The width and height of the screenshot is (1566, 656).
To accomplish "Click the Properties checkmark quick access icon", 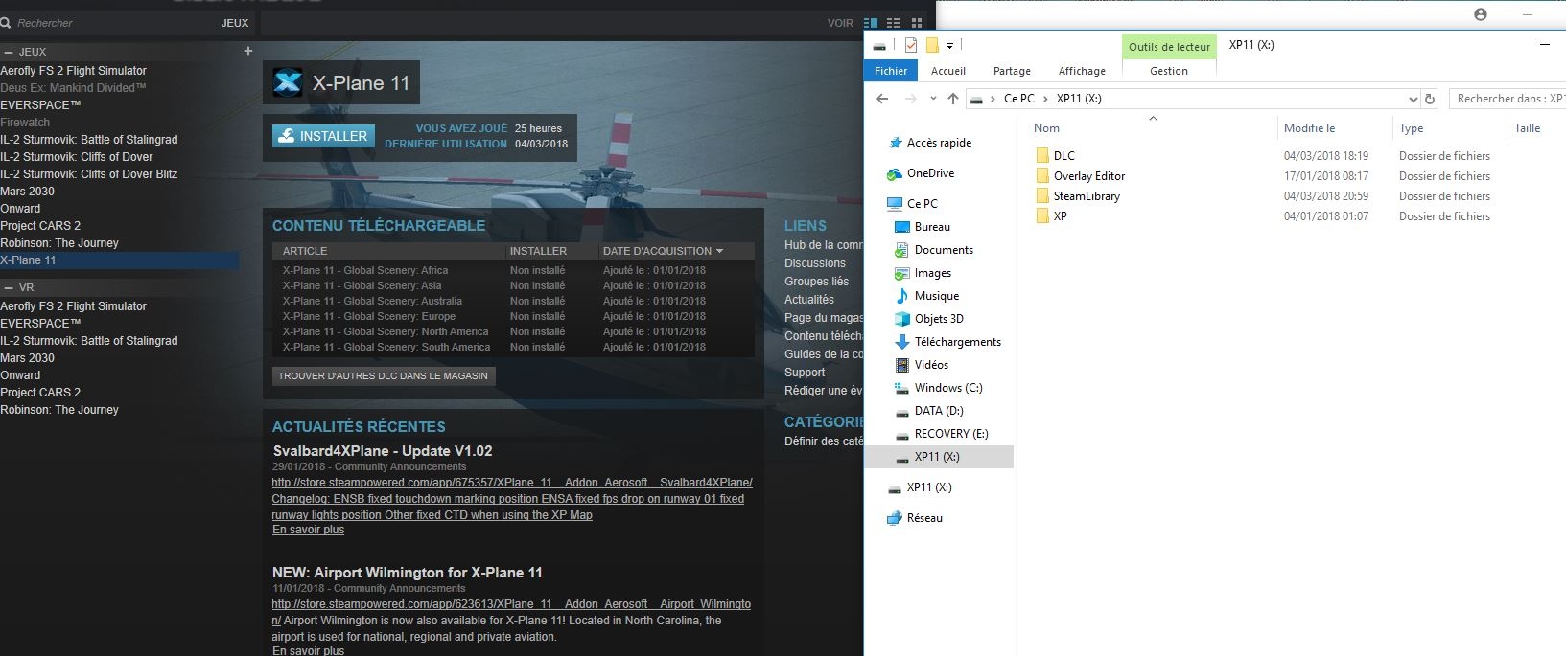I will pyautogui.click(x=910, y=45).
